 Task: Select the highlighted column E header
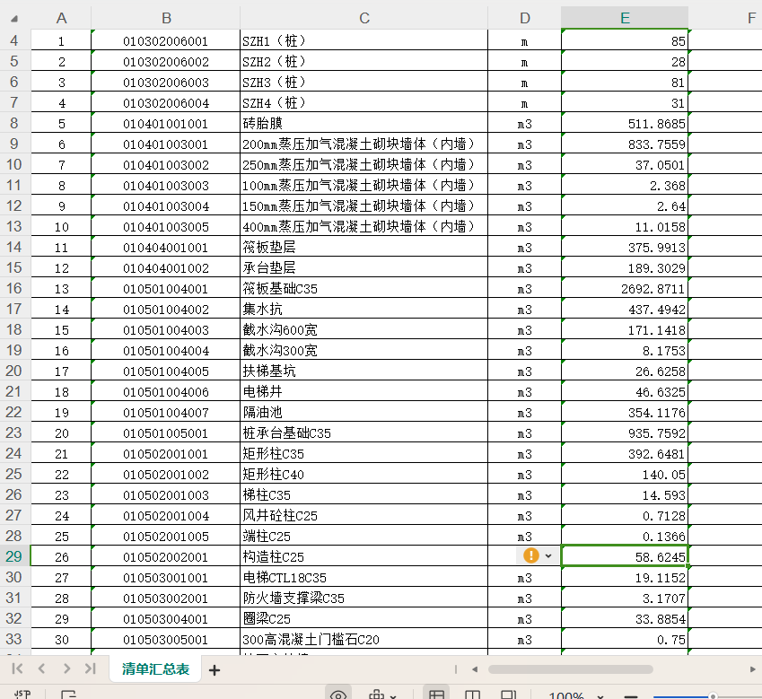(625, 18)
